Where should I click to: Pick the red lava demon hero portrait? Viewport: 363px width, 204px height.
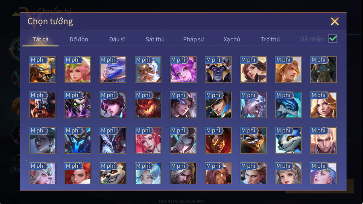(x=148, y=105)
